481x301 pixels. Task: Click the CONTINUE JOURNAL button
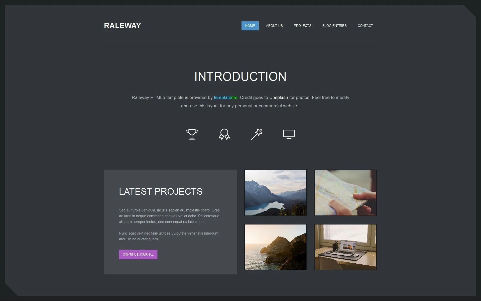(x=138, y=255)
